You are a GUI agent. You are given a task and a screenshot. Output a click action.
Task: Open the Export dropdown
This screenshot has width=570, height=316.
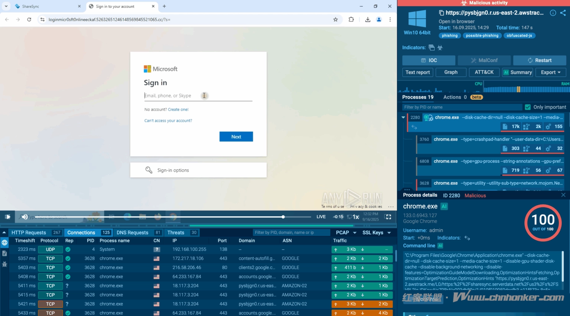[551, 72]
